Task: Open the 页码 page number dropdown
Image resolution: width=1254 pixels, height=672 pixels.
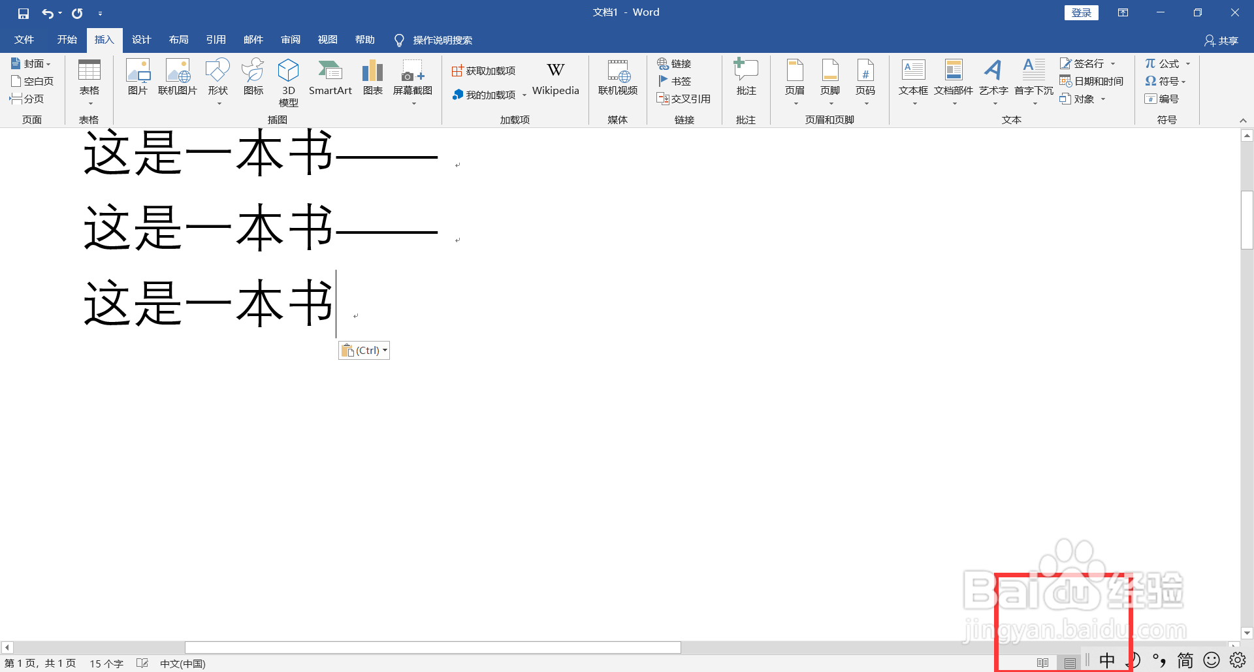Action: (x=865, y=82)
